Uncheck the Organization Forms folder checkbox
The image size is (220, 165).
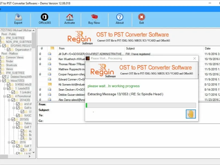pos(9,50)
